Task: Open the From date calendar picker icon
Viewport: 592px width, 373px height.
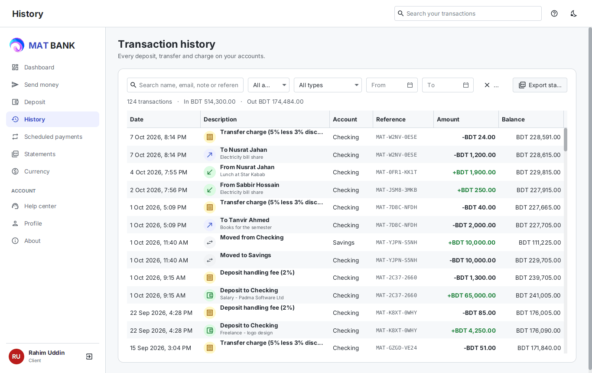Action: click(x=410, y=85)
